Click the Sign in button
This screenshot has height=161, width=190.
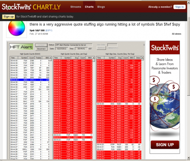(x=179, y=7)
